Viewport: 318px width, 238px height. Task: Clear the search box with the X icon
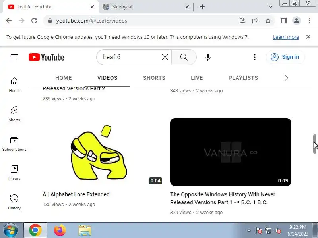pos(165,57)
